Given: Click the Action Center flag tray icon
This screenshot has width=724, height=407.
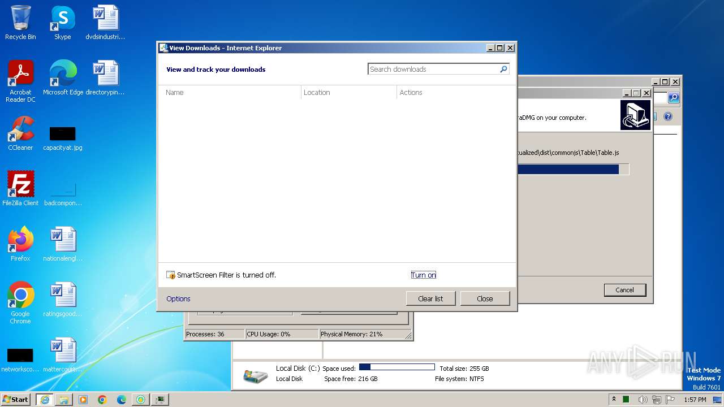Looking at the screenshot, I should (x=670, y=400).
